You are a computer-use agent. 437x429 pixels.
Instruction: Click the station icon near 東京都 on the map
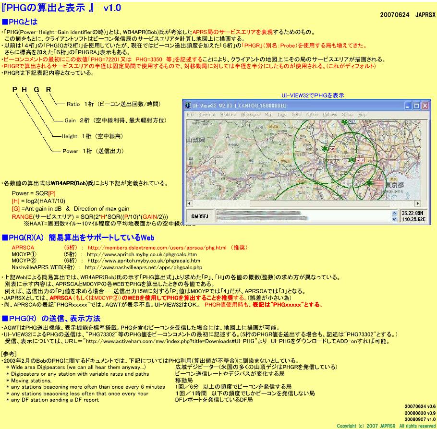point(369,183)
